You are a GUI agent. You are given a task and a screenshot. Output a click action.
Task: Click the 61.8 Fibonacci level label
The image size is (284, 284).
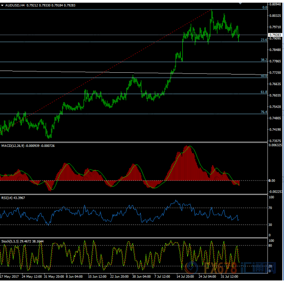click(264, 92)
